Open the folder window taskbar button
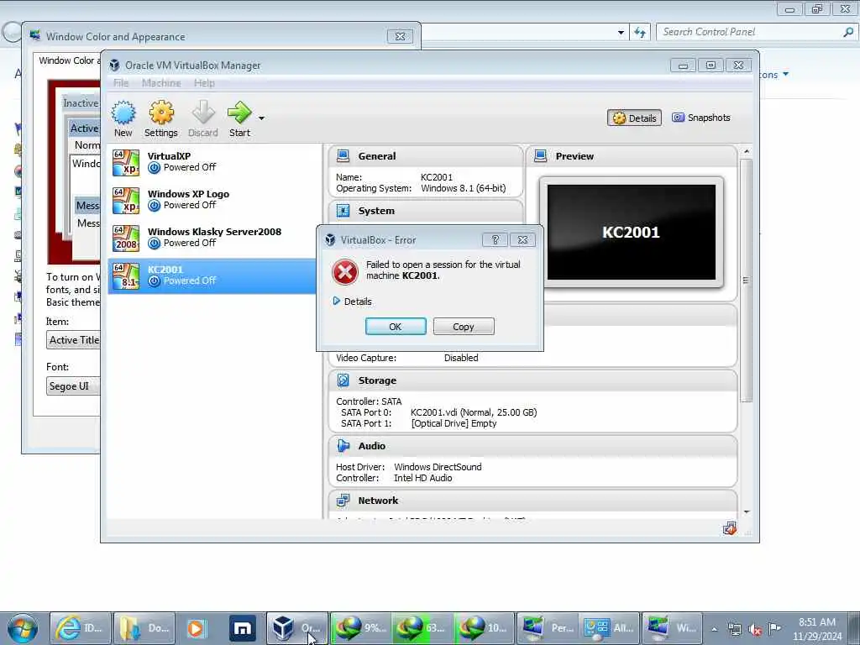860x645 pixels. click(x=144, y=628)
